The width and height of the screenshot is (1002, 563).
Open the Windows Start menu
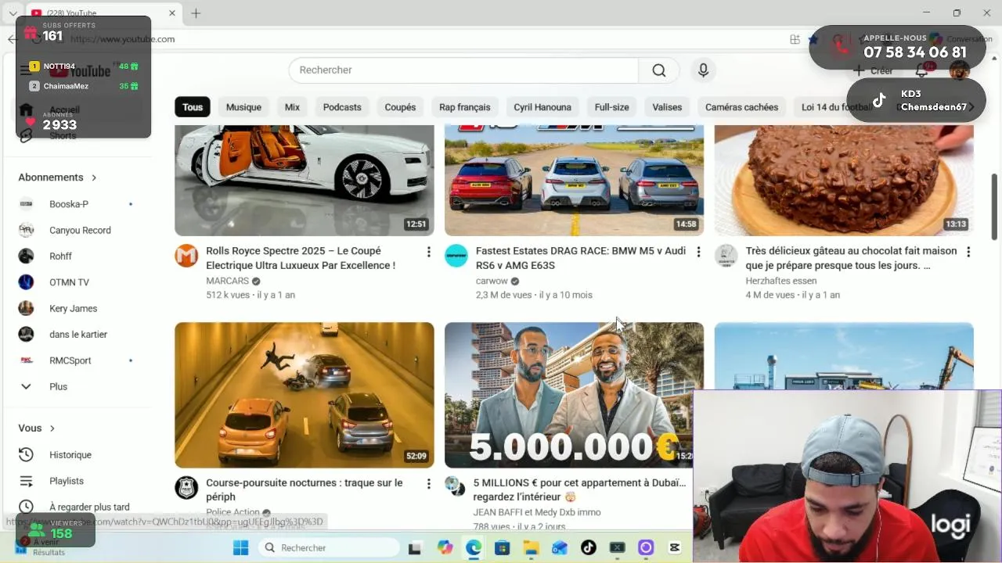pos(240,547)
